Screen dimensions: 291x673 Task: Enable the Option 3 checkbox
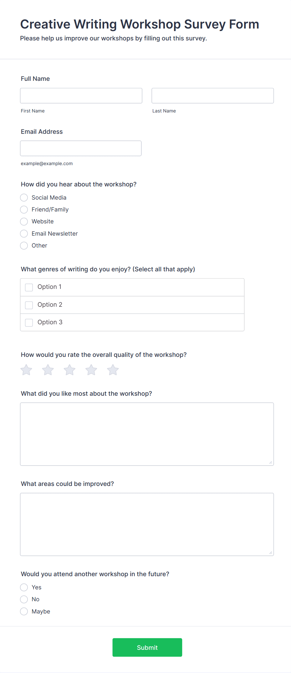point(29,322)
